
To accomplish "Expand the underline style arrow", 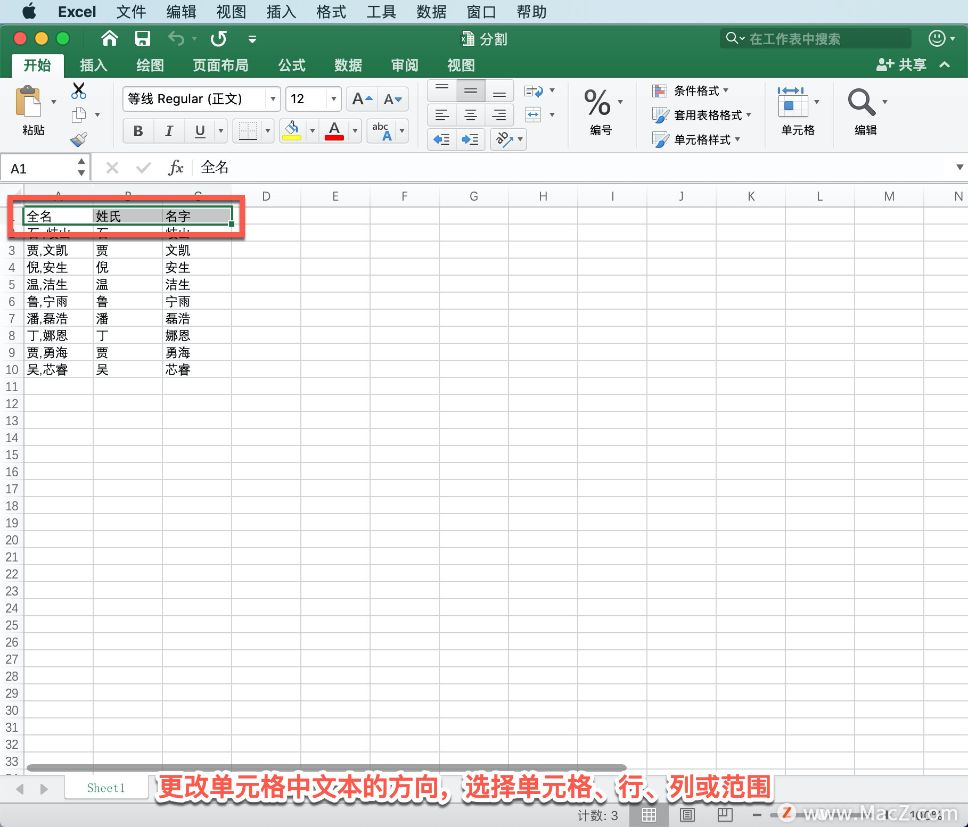I will pyautogui.click(x=221, y=131).
